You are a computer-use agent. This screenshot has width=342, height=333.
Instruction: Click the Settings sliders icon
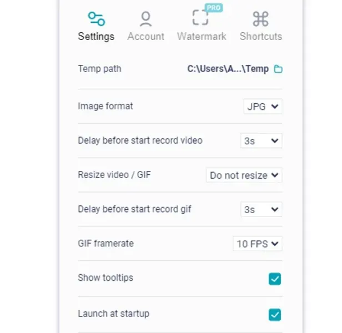point(96,19)
